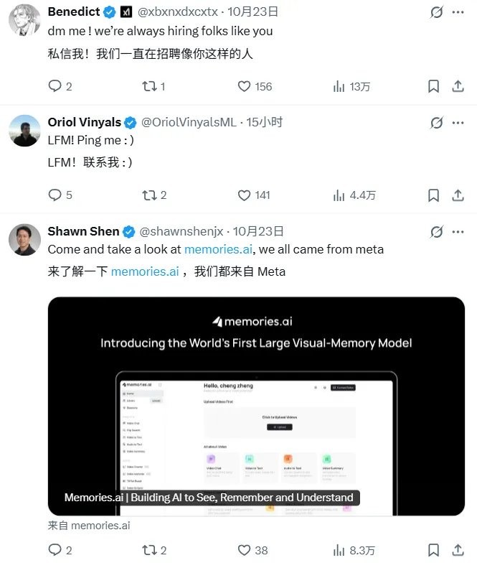Bookmark Shawn Shen's memories.ai tweet
The width and height of the screenshot is (477, 568).
433,550
